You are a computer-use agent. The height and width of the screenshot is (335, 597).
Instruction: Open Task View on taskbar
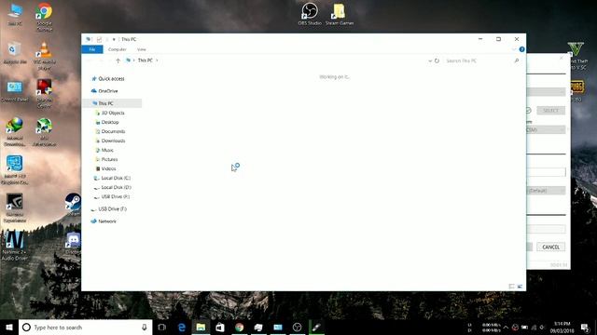coord(161,327)
